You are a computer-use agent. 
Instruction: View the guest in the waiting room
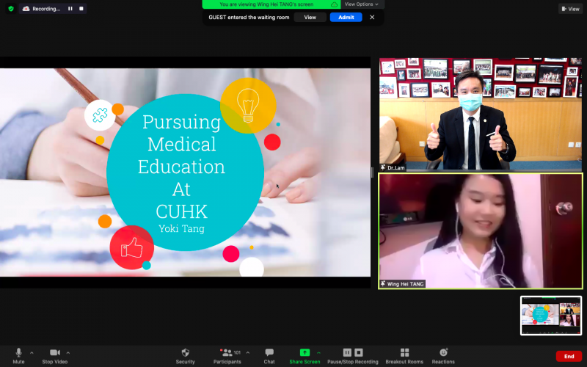pyautogui.click(x=310, y=17)
